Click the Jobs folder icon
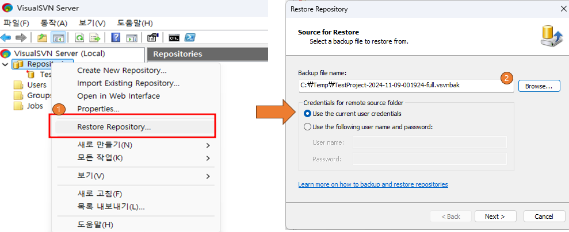 click(x=18, y=106)
